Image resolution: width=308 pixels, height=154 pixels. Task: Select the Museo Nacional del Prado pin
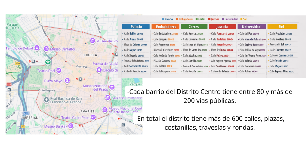[x=112, y=87]
